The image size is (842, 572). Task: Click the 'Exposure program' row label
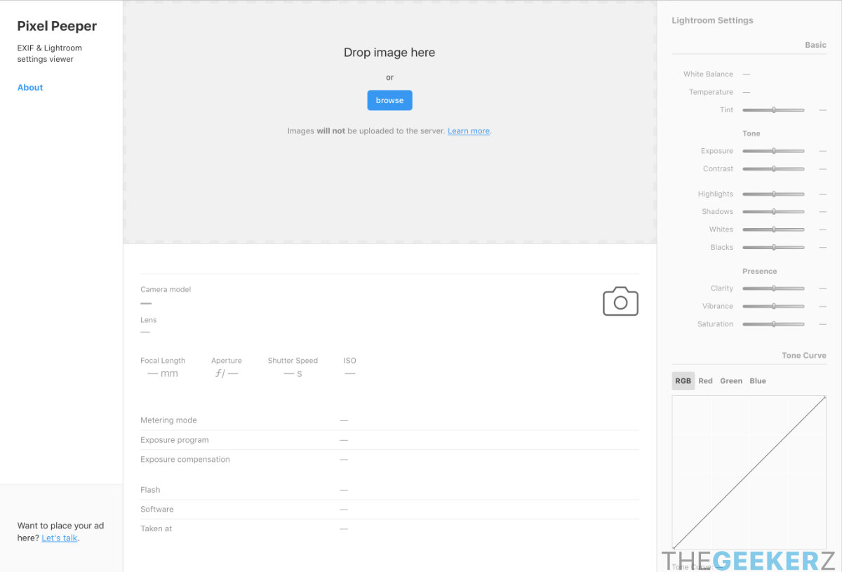[x=175, y=440]
